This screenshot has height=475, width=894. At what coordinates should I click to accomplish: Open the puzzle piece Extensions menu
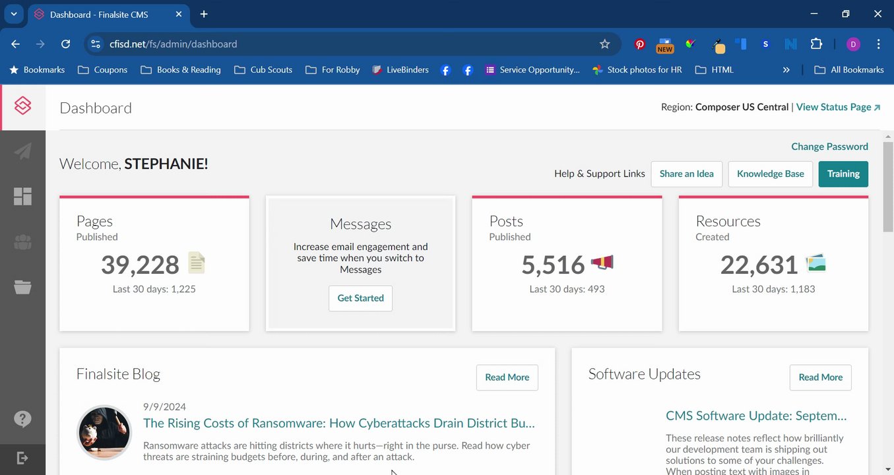(x=817, y=44)
